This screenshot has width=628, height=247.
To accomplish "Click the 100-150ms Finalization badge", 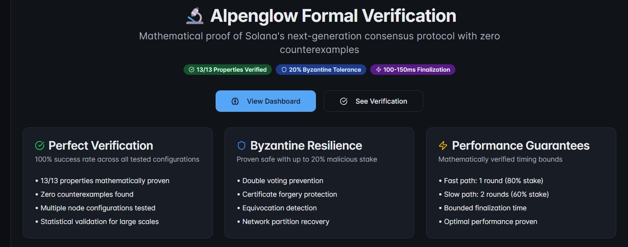I will tap(412, 69).
